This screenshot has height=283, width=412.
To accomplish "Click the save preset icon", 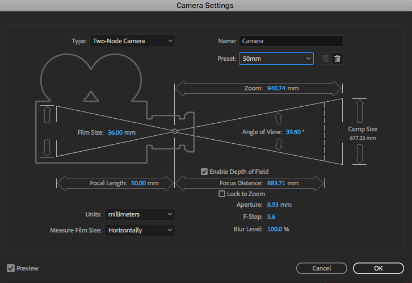I will coord(325,59).
